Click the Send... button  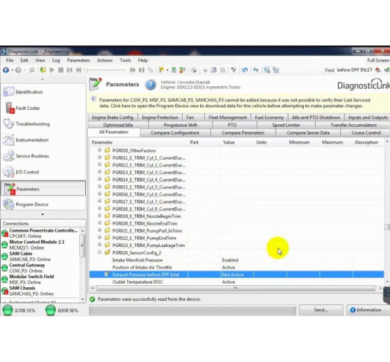coord(320,310)
